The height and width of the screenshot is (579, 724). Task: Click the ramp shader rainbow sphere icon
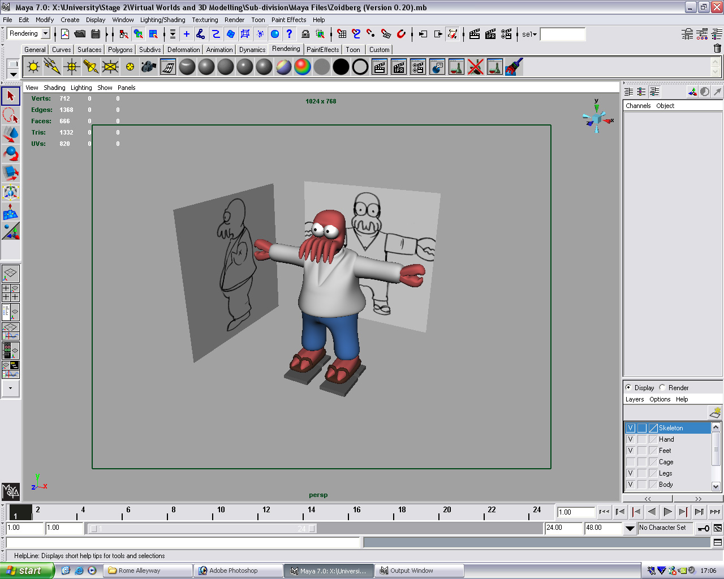[x=303, y=67]
